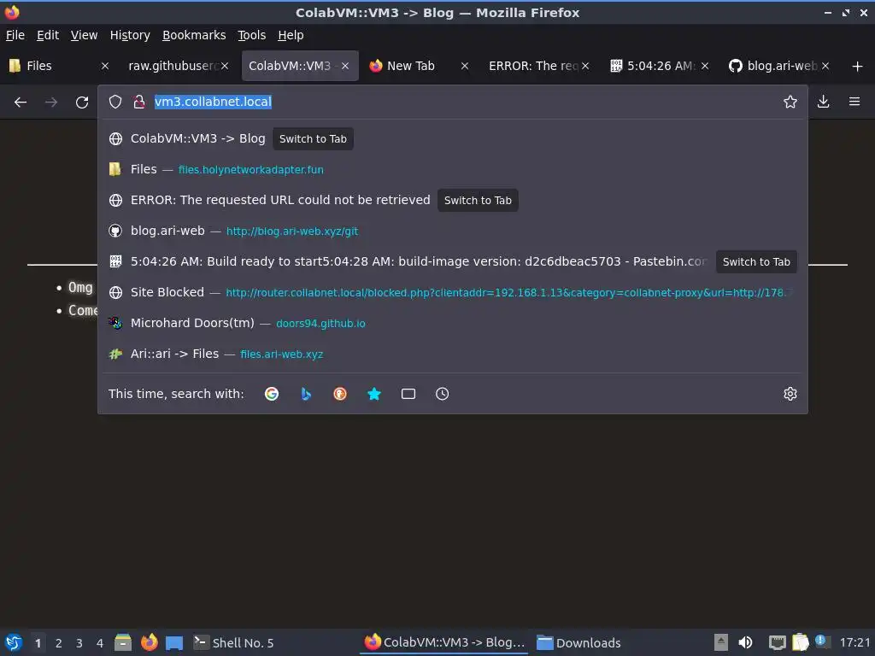Click Switch to Tab for Pastebin suggestion

756,261
